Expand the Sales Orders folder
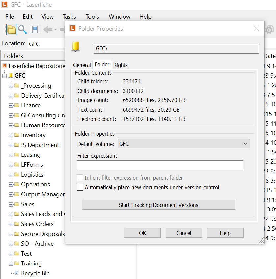 11,224
